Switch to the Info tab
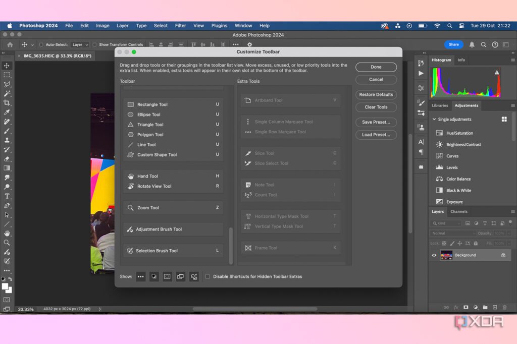The width and height of the screenshot is (517, 344). [x=461, y=60]
